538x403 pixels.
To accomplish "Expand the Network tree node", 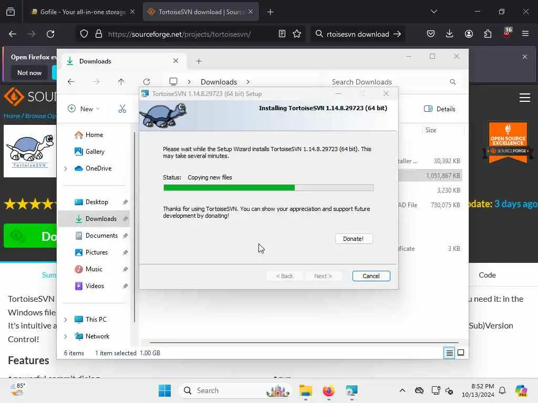I will [66, 336].
